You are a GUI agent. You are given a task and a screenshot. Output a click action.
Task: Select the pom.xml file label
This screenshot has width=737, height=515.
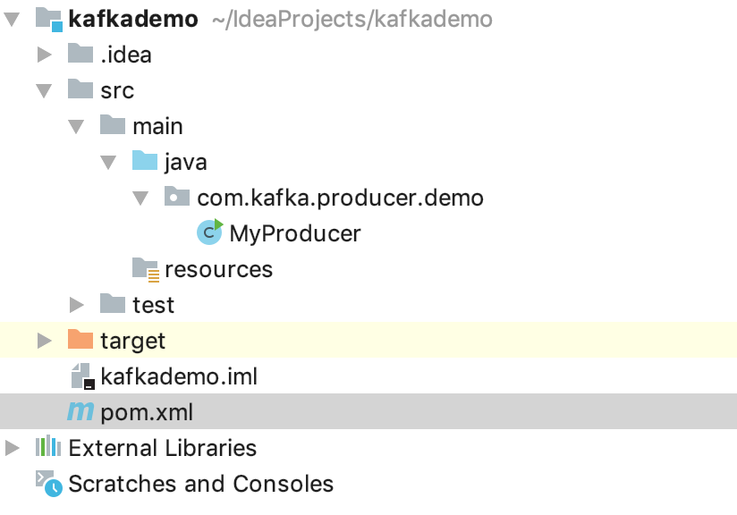point(147,412)
